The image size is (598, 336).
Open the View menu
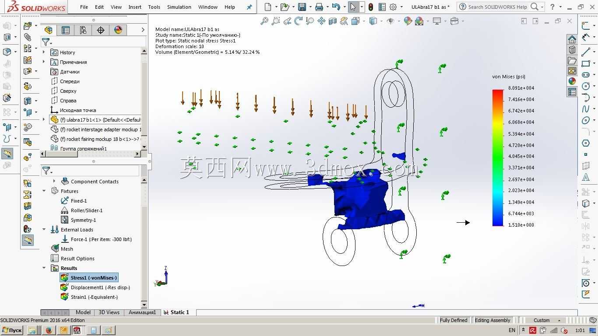[x=116, y=7]
